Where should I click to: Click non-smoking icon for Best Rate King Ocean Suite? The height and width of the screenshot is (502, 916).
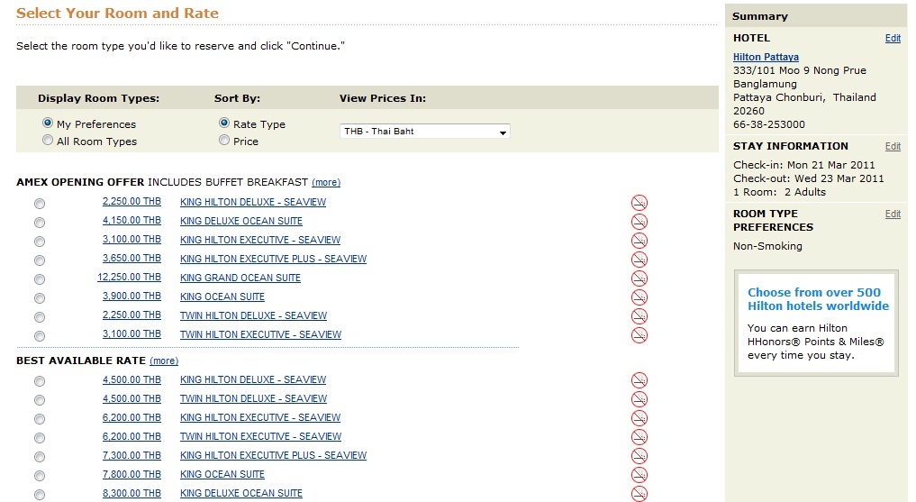[x=639, y=475]
